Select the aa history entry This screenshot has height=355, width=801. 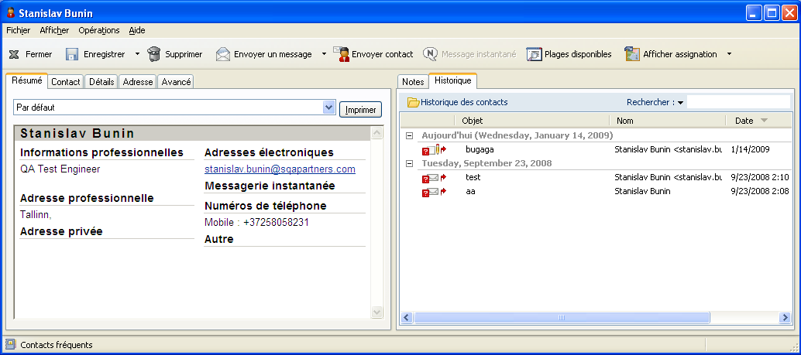596,192
